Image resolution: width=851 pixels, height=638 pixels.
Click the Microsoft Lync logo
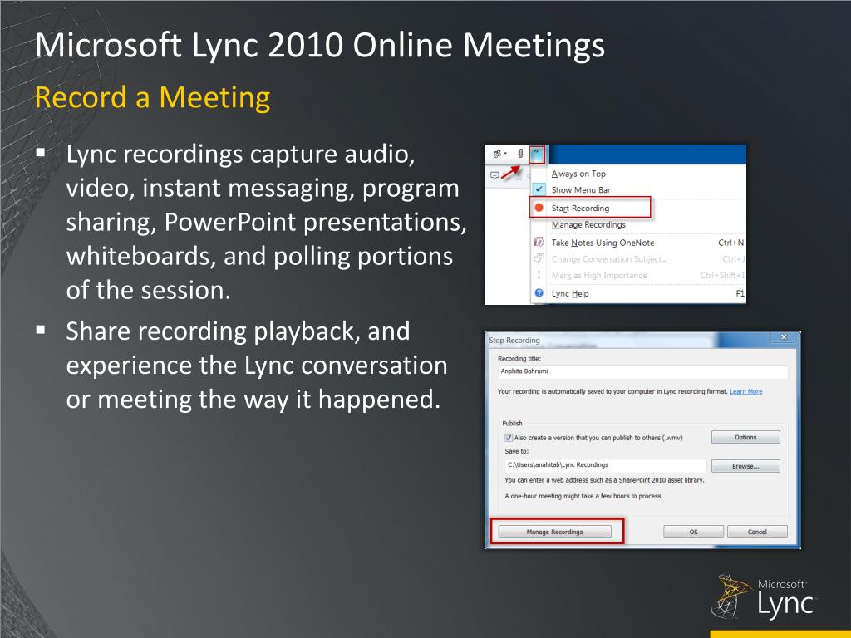(x=765, y=596)
